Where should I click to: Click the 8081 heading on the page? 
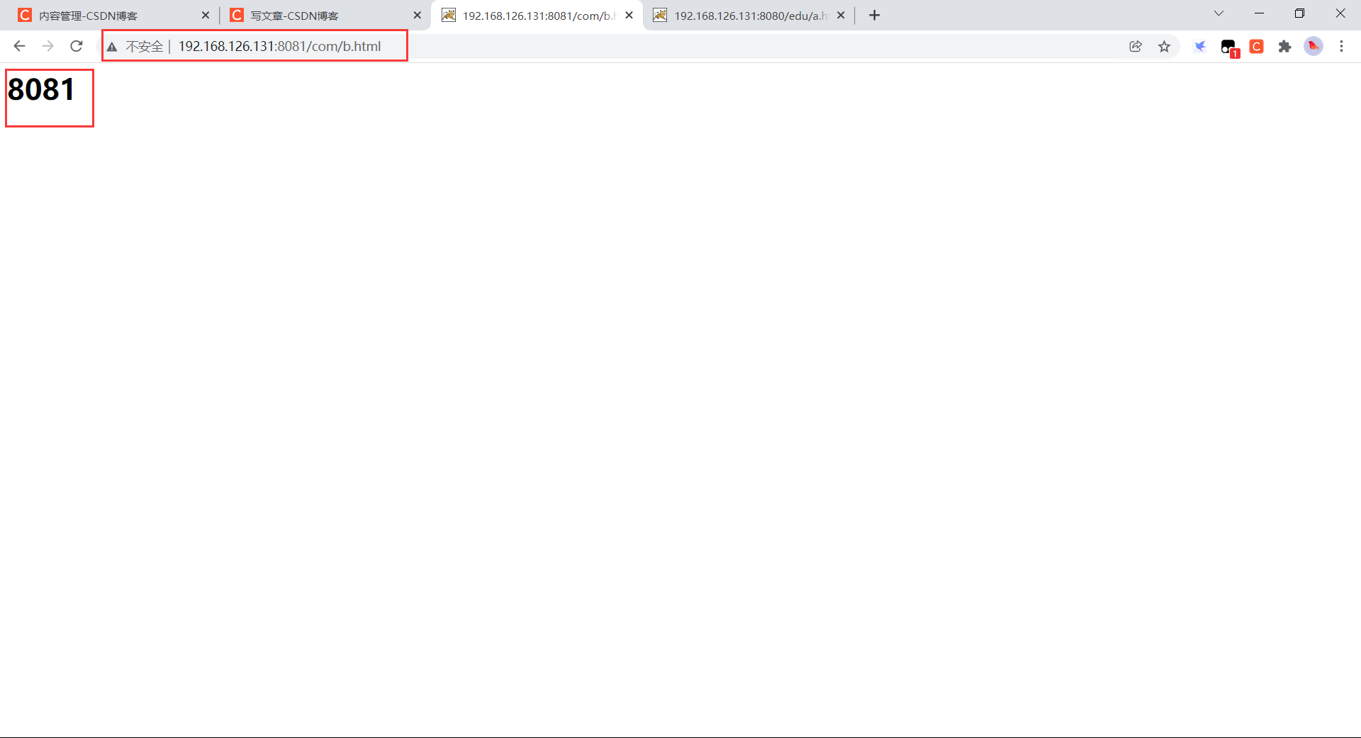[x=41, y=89]
